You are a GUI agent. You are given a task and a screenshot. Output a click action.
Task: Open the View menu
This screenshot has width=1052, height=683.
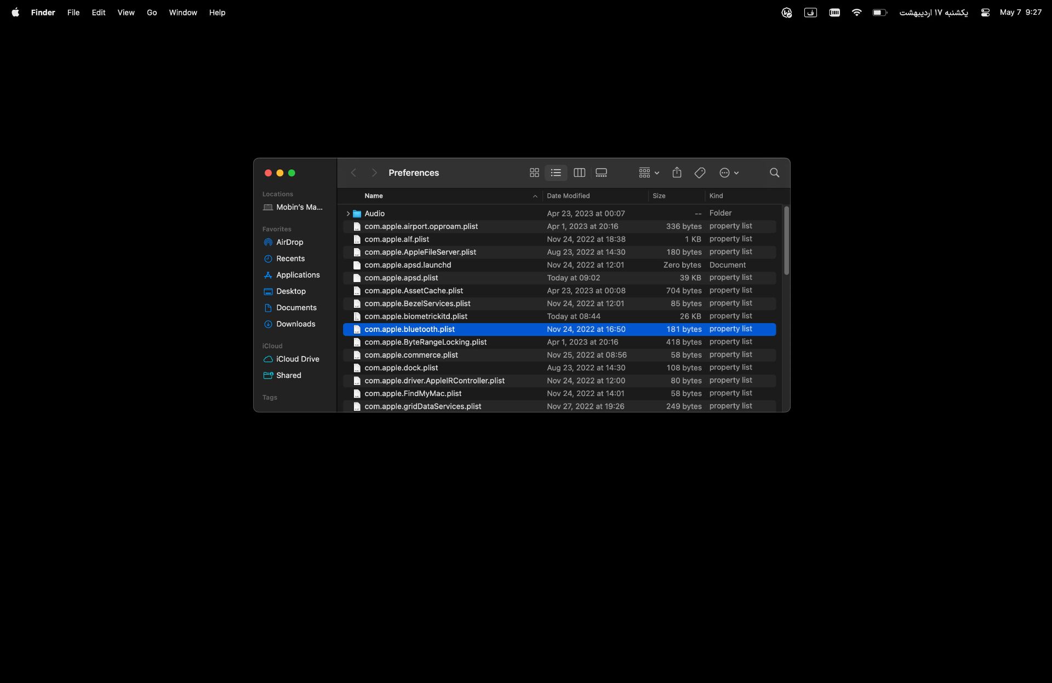click(126, 12)
